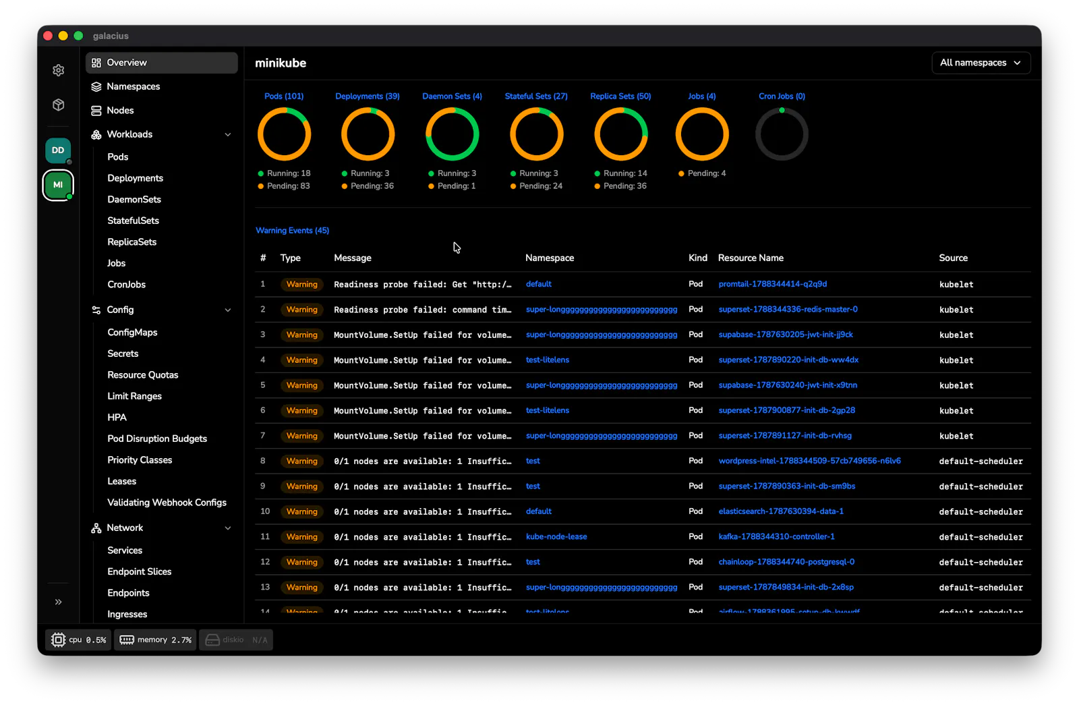Collapse the Config section chevron
1079x705 pixels.
pyautogui.click(x=228, y=310)
